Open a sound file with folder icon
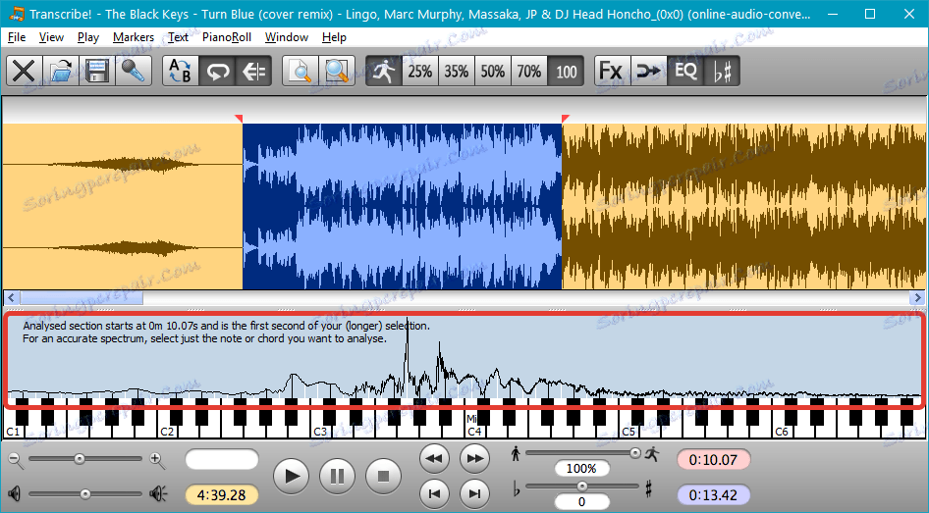Screen dimensions: 929x513 coord(61,72)
